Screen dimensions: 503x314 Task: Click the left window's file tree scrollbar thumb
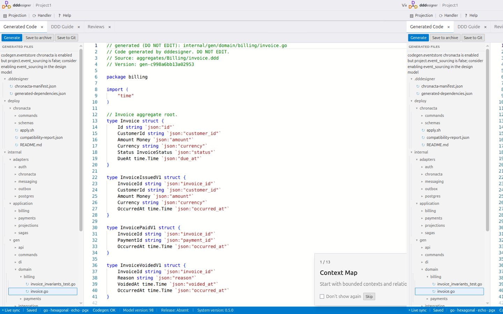click(81, 140)
